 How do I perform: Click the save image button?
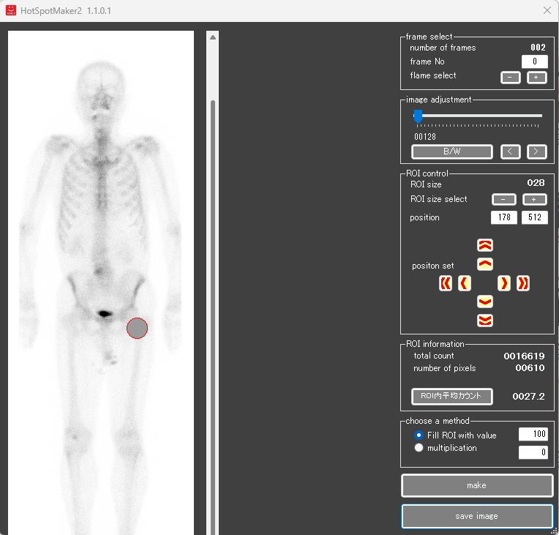[x=477, y=516]
